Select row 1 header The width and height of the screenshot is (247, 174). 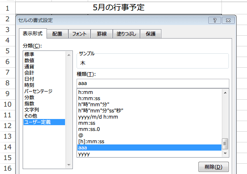[x=7, y=8]
